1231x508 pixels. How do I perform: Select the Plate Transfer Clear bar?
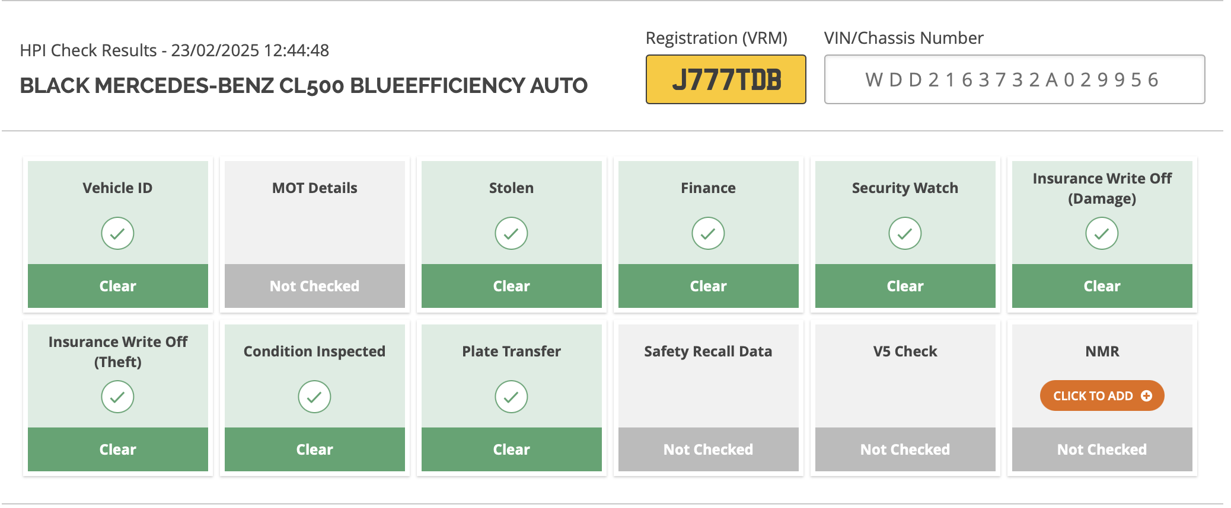[512, 449]
